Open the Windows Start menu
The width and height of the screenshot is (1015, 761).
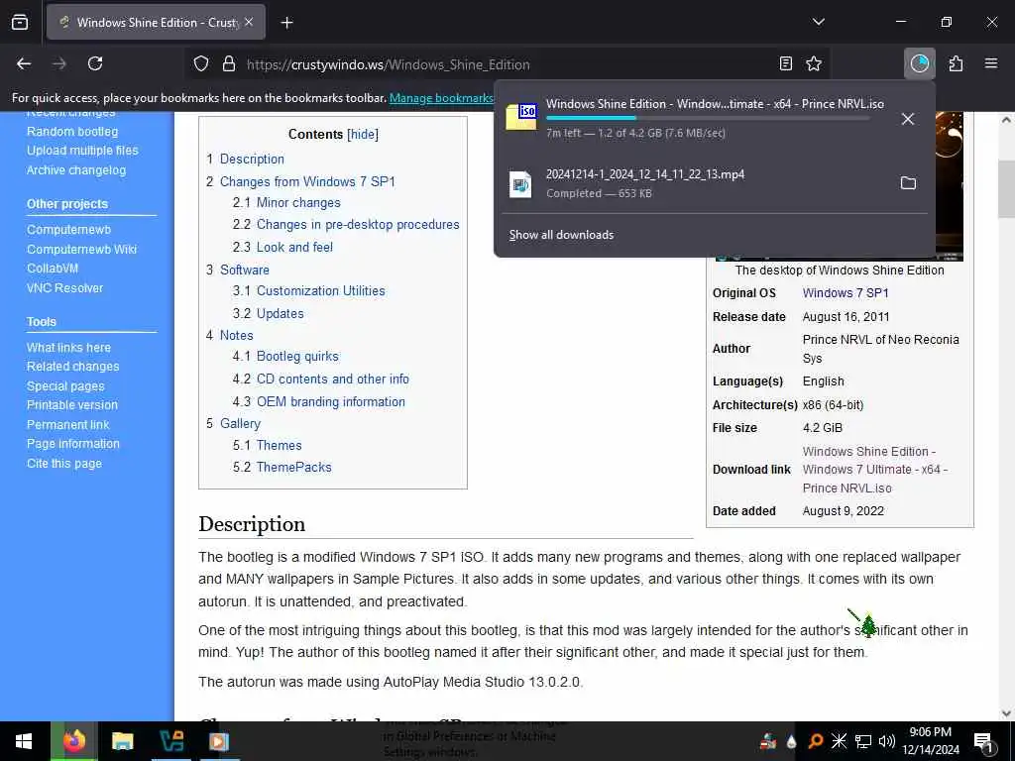tap(24, 741)
